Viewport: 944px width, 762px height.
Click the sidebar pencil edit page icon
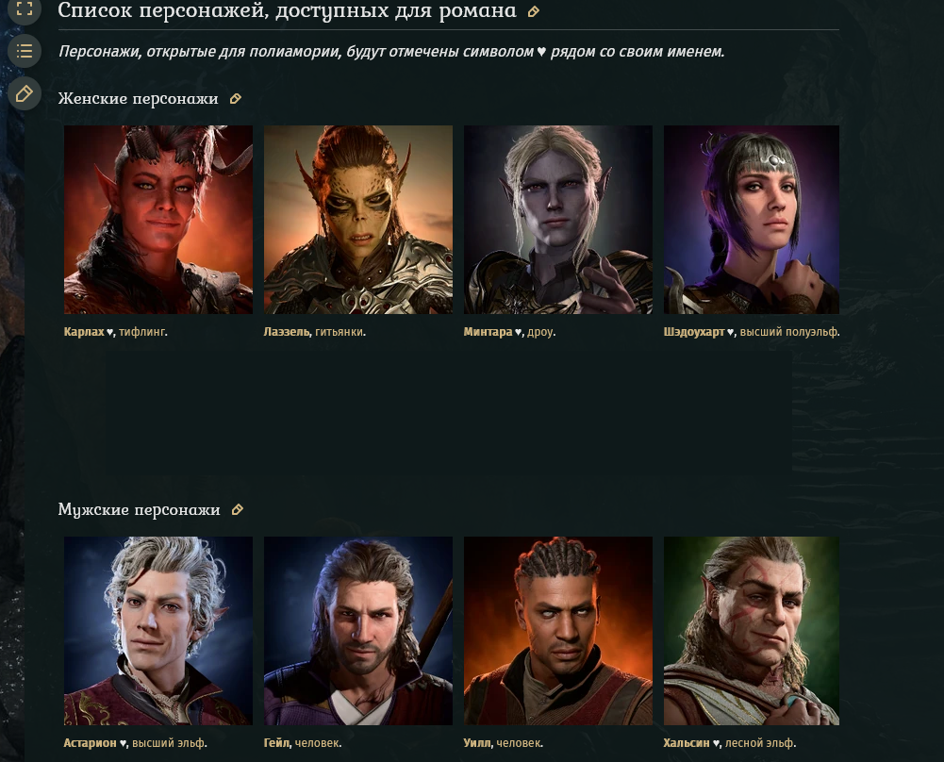coord(25,94)
